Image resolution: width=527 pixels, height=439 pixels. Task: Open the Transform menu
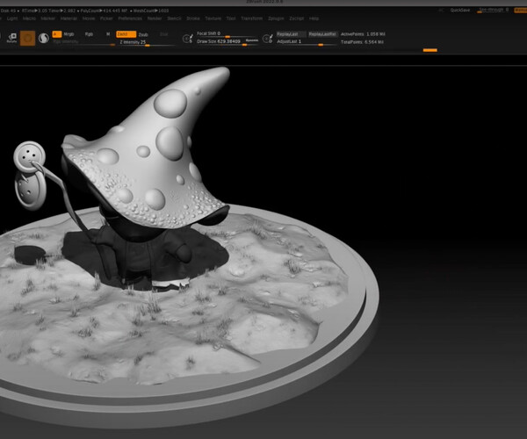point(252,18)
